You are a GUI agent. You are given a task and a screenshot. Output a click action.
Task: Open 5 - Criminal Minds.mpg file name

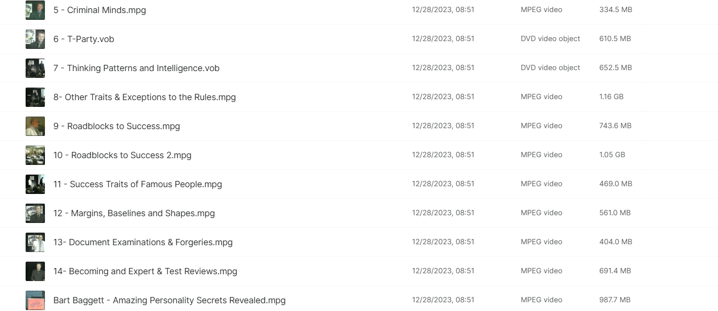pos(100,10)
